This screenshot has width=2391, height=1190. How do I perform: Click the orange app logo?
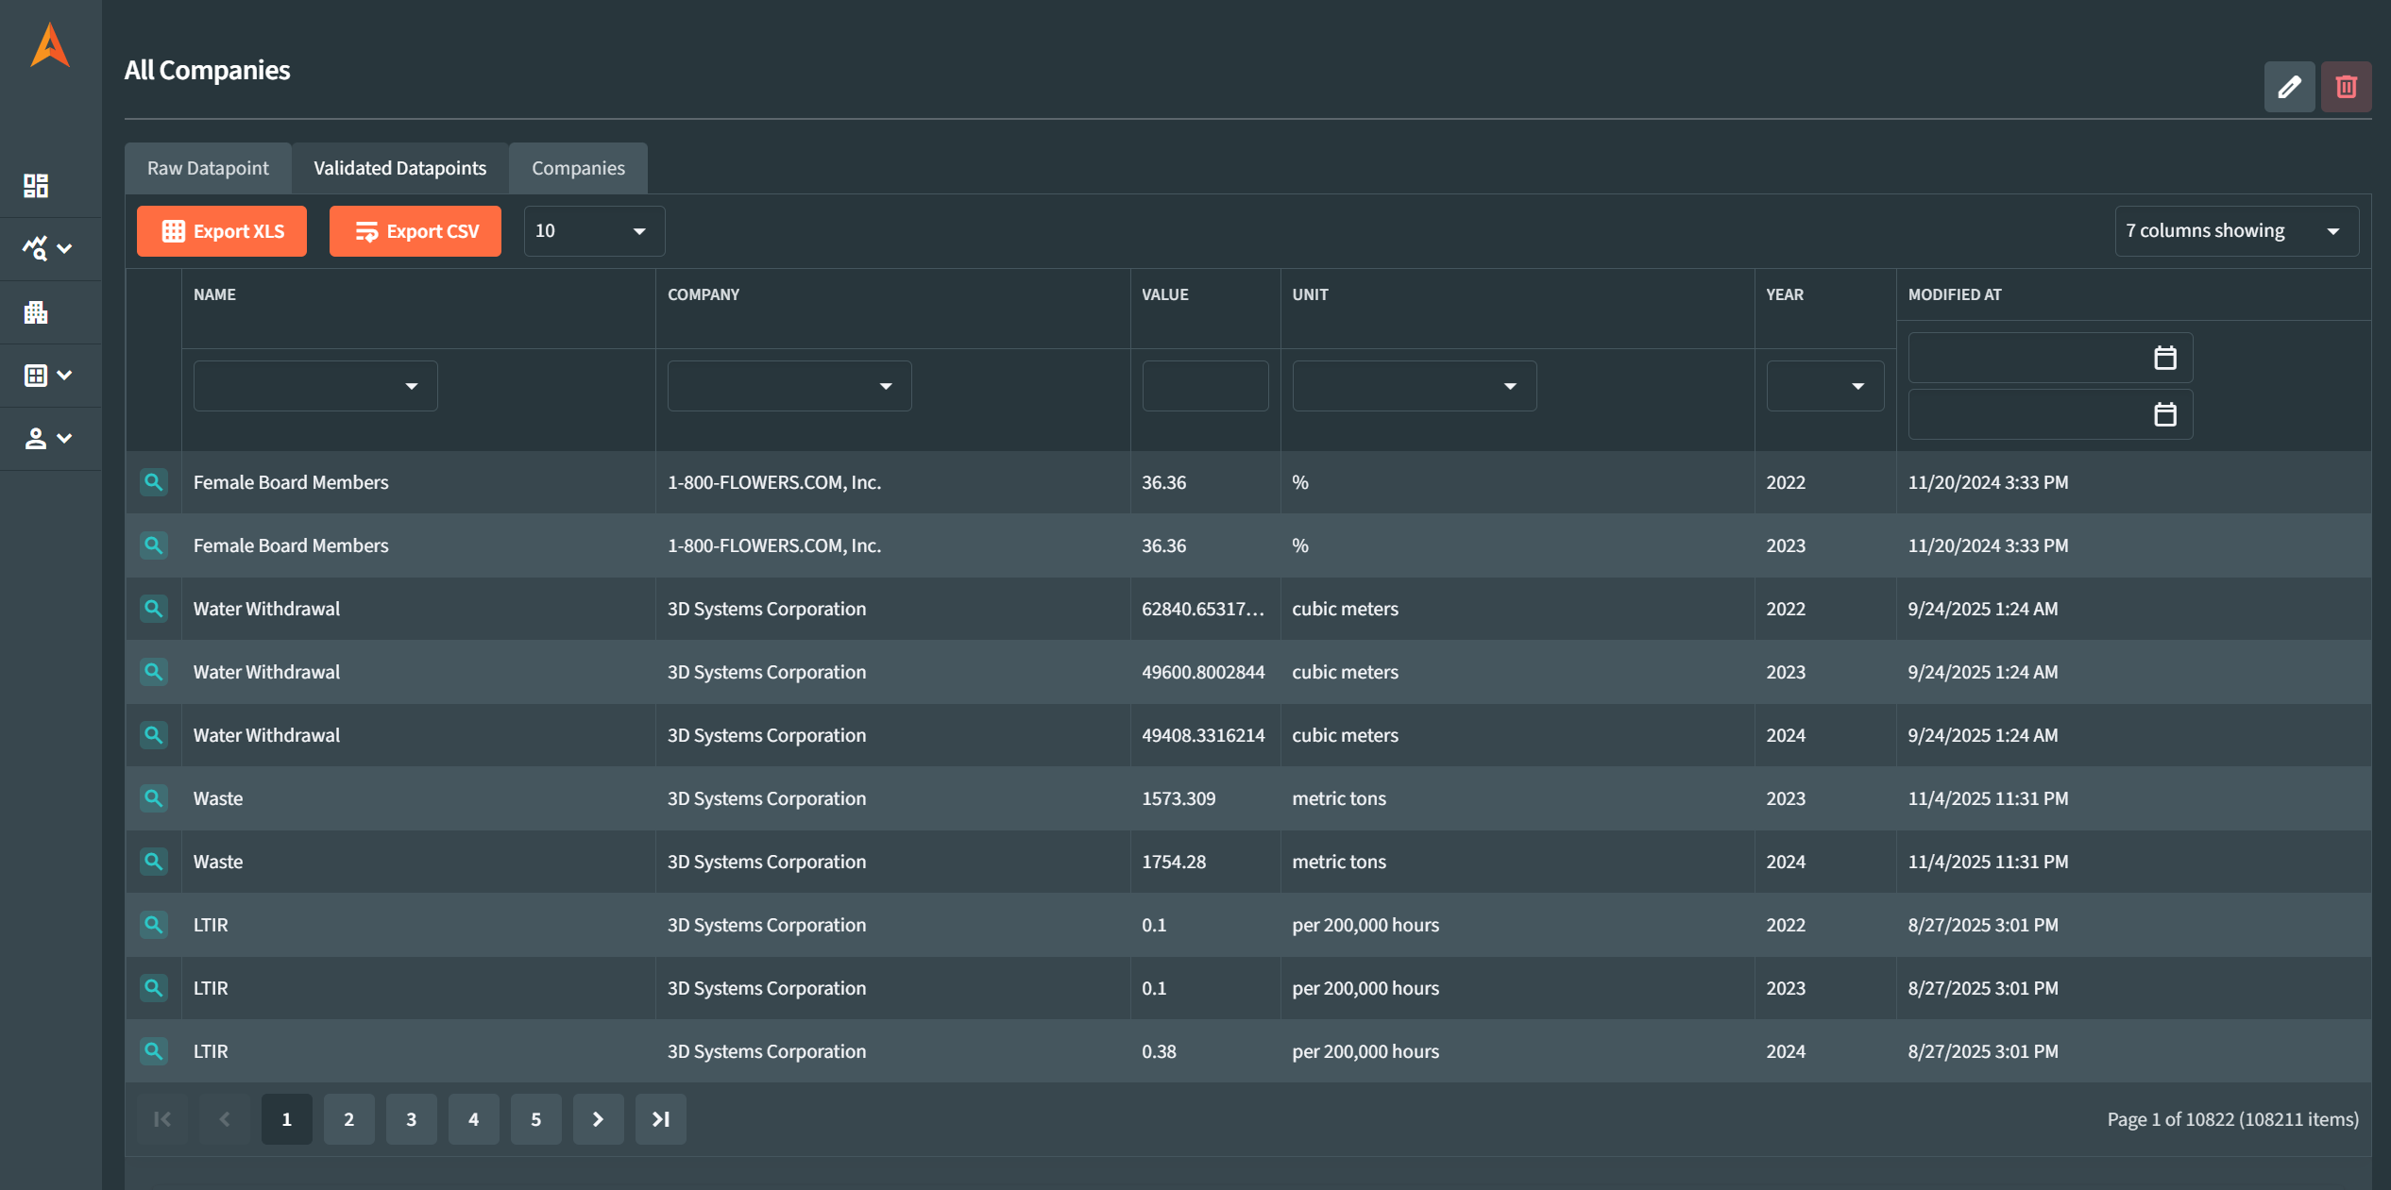[x=50, y=45]
